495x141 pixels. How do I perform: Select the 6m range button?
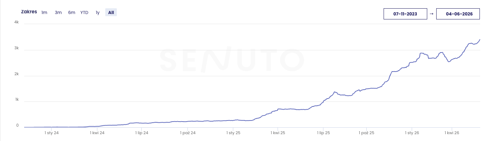click(x=72, y=13)
